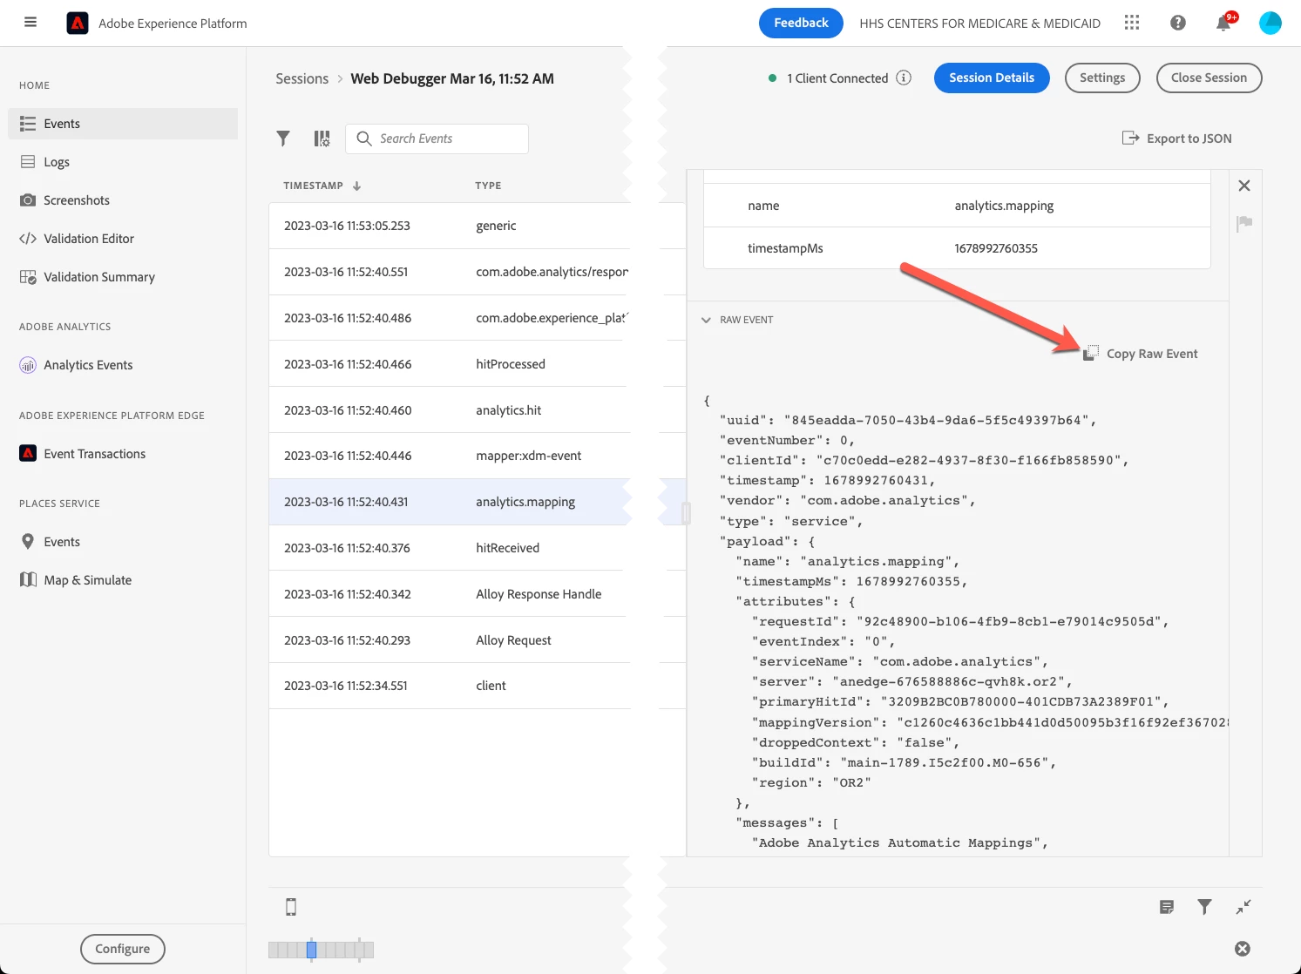Click the Copy Raw Event button
Viewport: 1301px width, 974px height.
click(1141, 354)
